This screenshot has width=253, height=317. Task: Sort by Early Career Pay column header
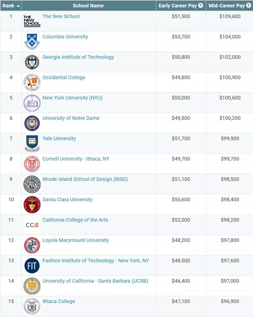coord(177,6)
